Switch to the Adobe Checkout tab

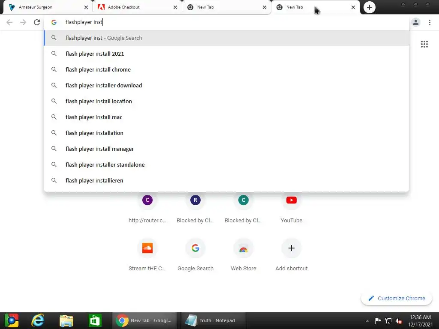(x=137, y=7)
